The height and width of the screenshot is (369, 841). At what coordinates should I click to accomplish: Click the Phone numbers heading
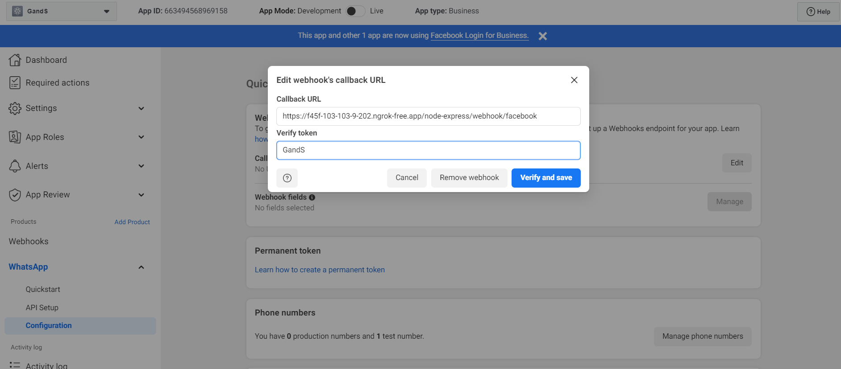tap(285, 313)
